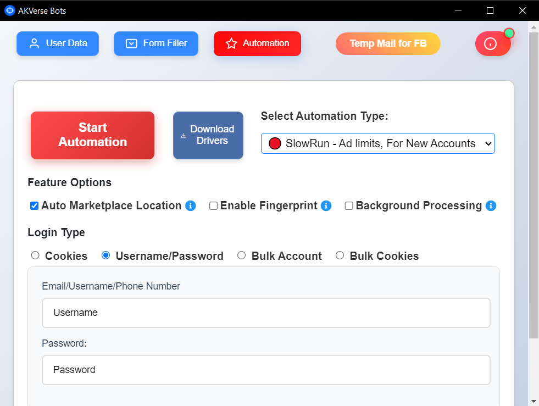
Task: Click the vertical scrollbar thumb
Action: pyautogui.click(x=534, y=186)
